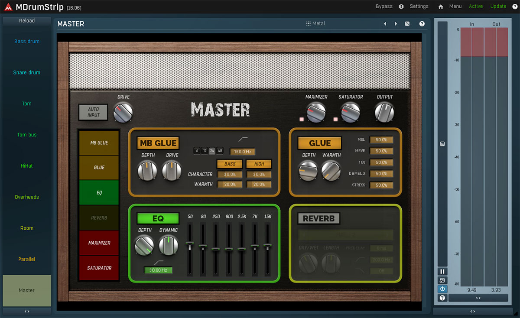Viewport: 520px width, 318px height.
Task: Toggle the Maximizer indicator light
Action: [x=302, y=119]
